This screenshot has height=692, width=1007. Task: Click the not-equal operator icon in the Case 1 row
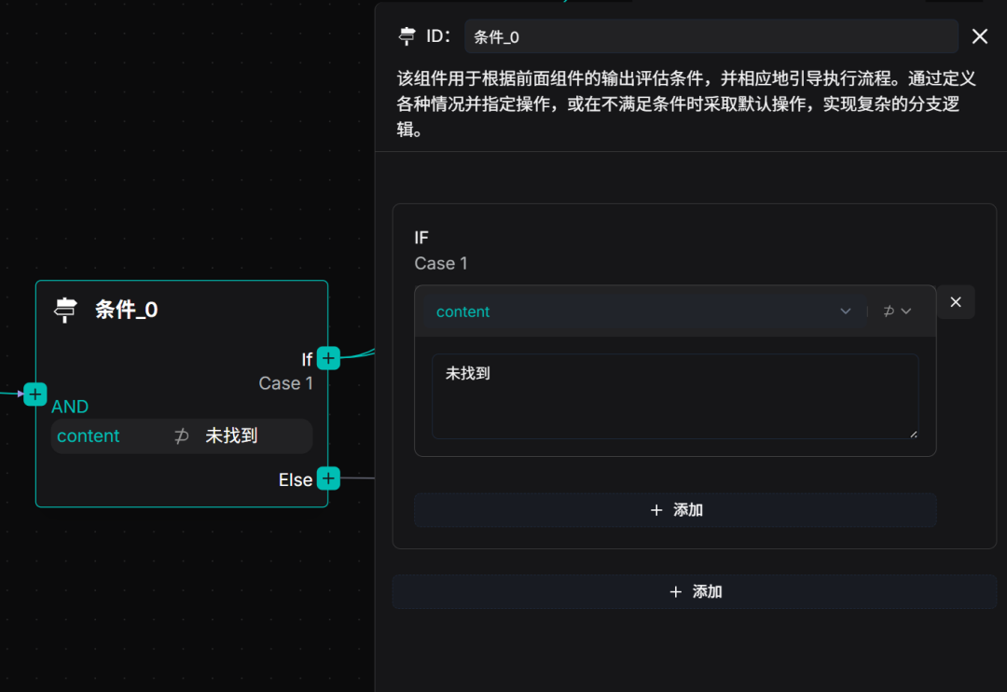pyautogui.click(x=887, y=311)
